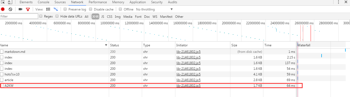Open the Console tab
350x97 pixels.
point(43,2)
